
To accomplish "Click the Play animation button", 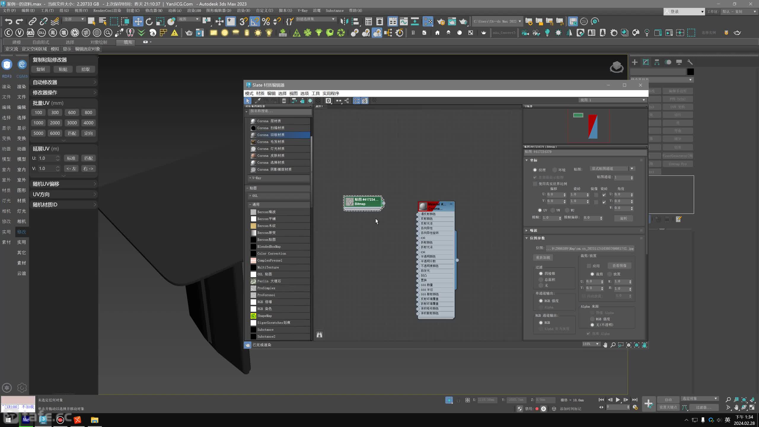I will click(x=618, y=400).
